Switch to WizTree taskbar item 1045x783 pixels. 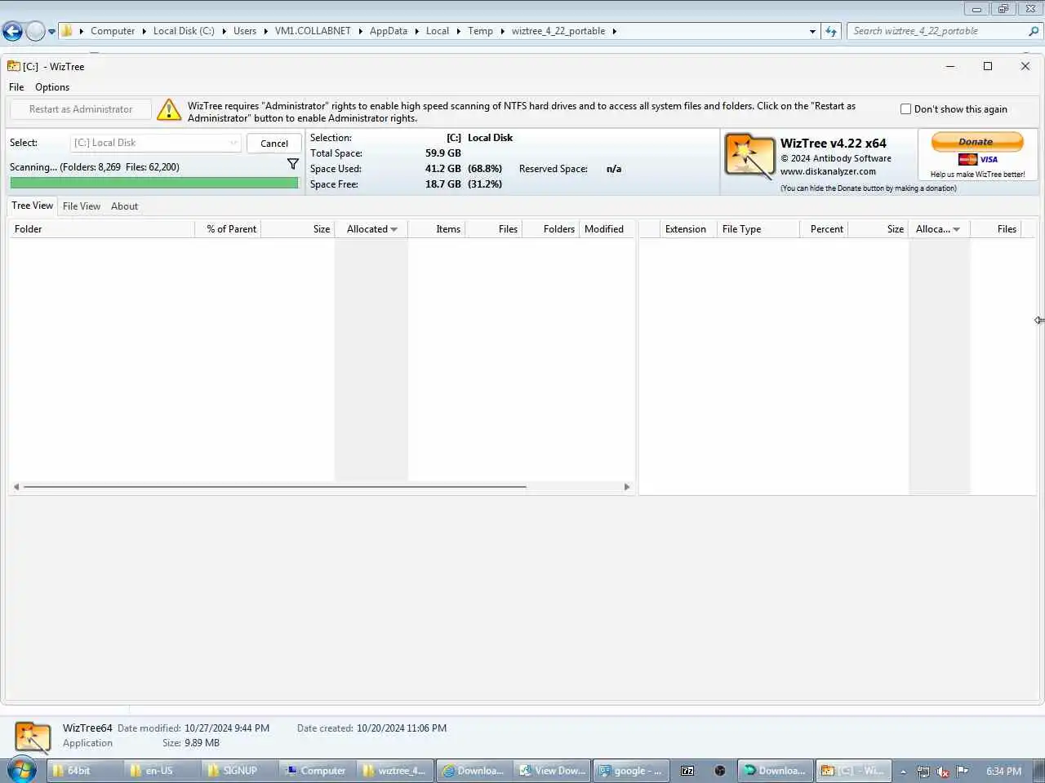point(853,771)
